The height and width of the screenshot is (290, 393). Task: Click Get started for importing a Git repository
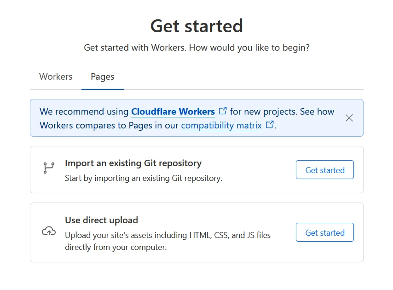point(324,170)
